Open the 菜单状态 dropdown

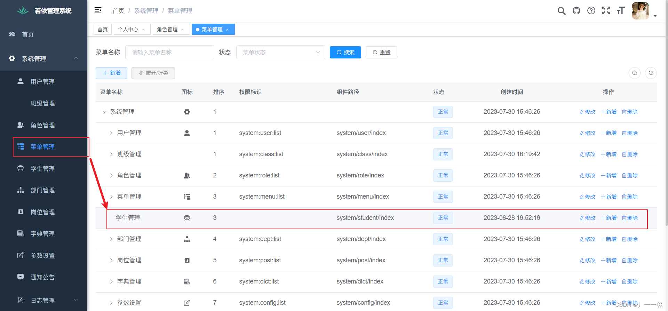(281, 52)
